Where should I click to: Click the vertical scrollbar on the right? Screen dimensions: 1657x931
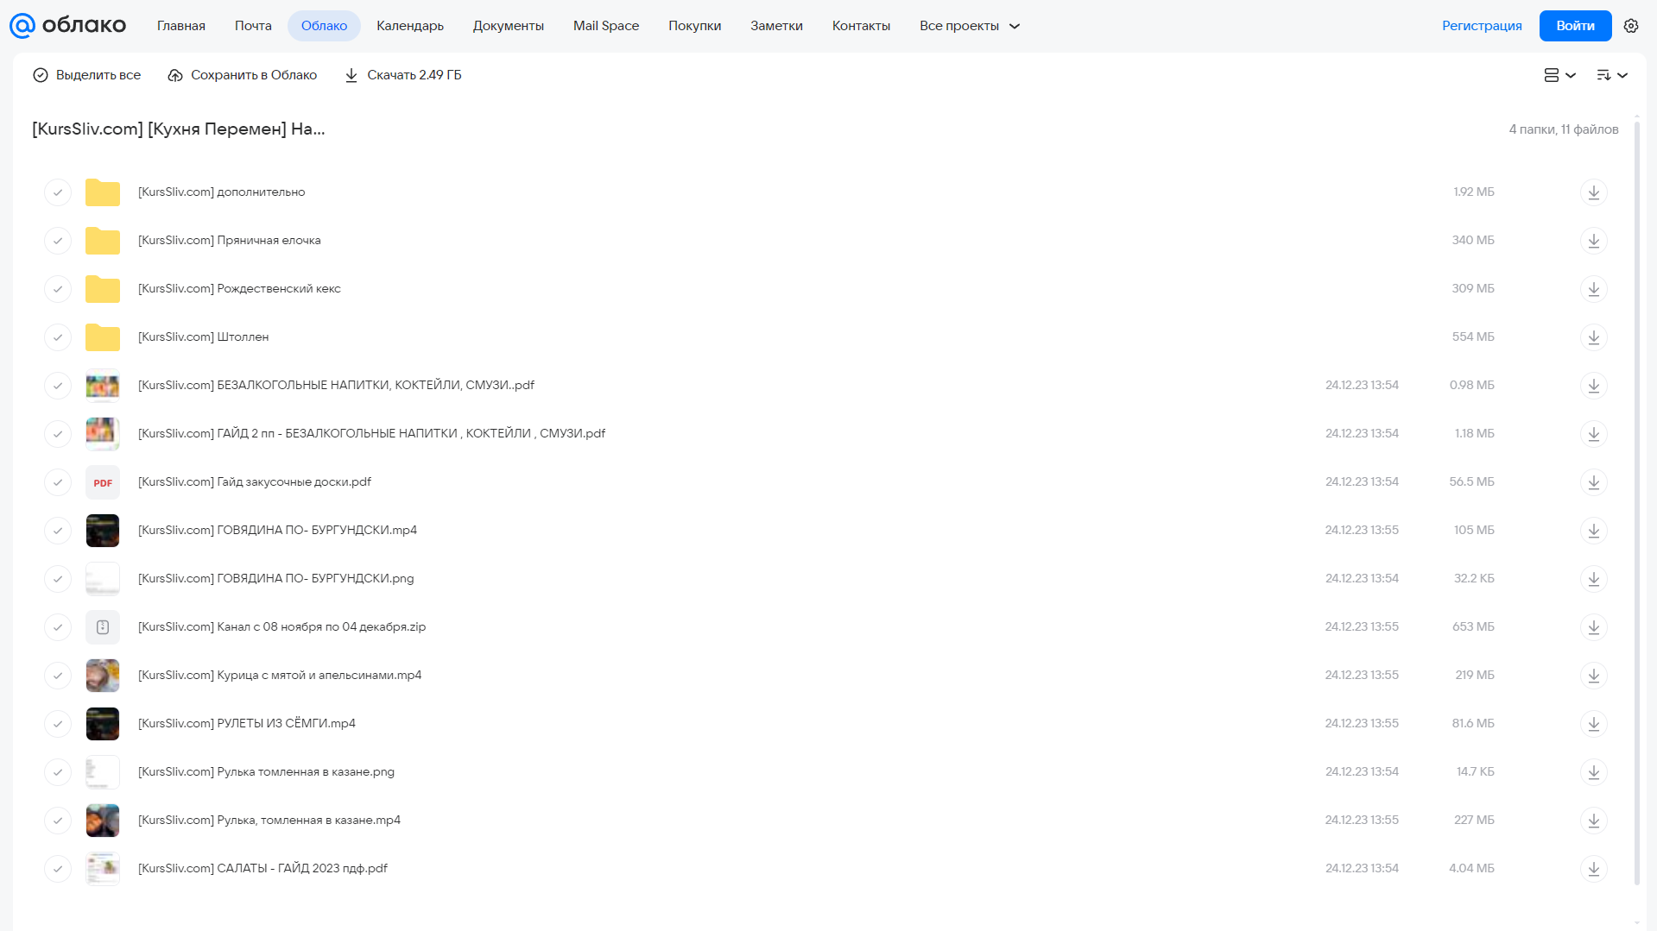(x=1636, y=500)
